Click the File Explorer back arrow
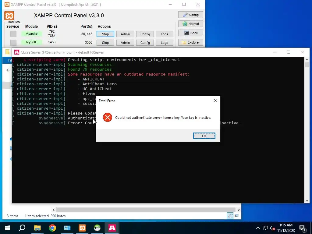The width and height of the screenshot is (312, 234). 8,70
